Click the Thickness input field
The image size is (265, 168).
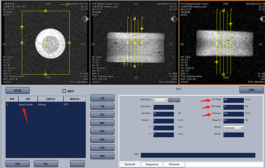(x=233, y=114)
